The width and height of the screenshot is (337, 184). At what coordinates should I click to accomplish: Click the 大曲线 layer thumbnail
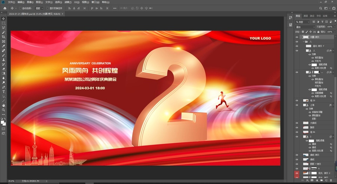(306, 123)
